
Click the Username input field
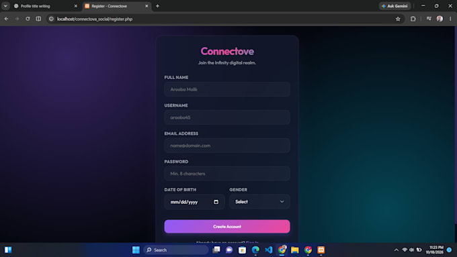point(227,117)
